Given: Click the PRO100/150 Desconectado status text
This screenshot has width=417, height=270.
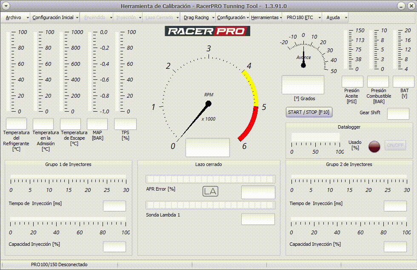Looking at the screenshot, I should [59, 264].
